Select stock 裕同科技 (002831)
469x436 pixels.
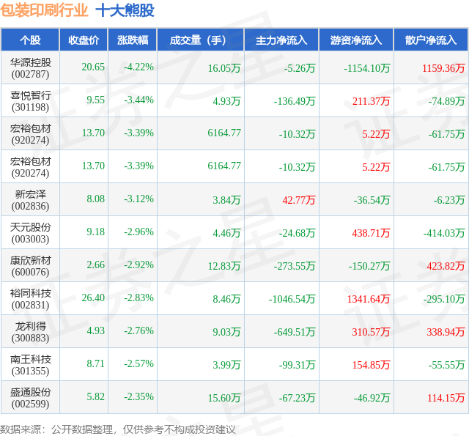tap(30, 299)
